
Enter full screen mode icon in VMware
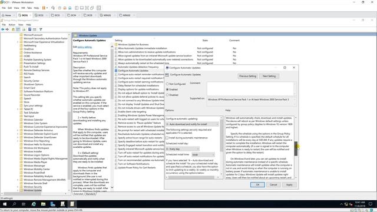87,8
